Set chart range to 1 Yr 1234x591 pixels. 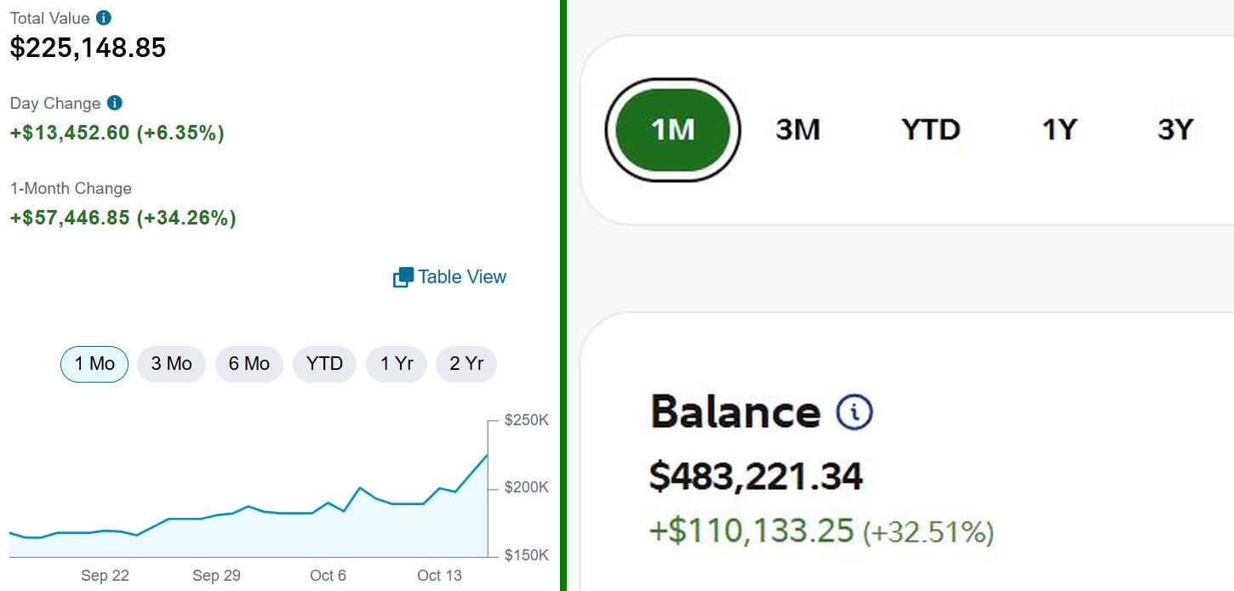point(397,364)
